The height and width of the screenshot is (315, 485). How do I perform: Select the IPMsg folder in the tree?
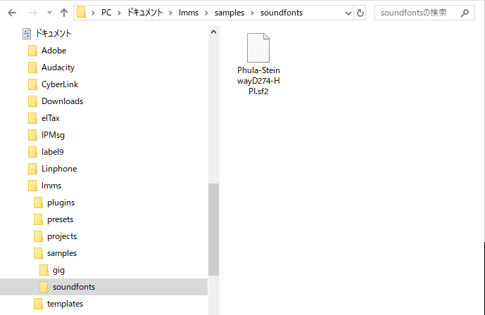(x=53, y=135)
